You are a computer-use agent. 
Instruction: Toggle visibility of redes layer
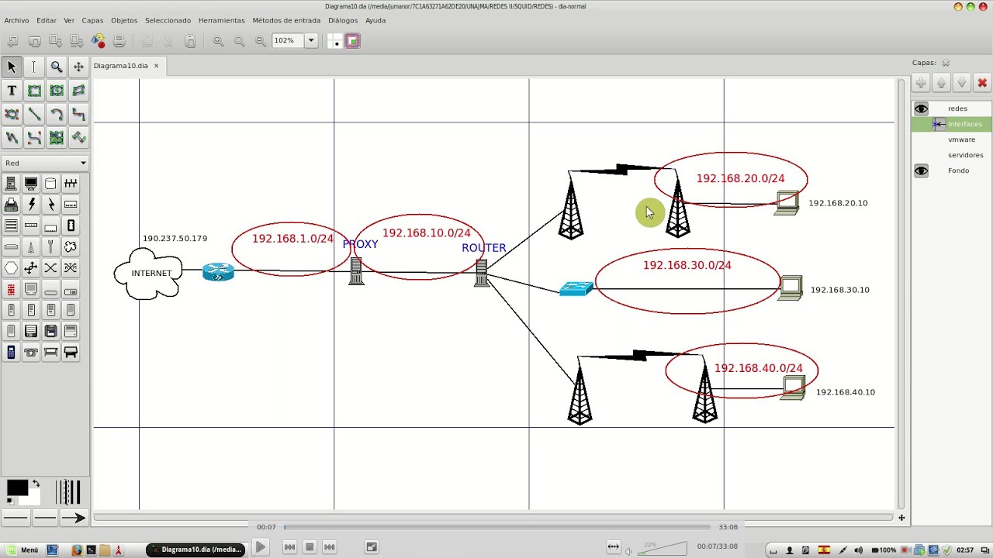tap(921, 108)
